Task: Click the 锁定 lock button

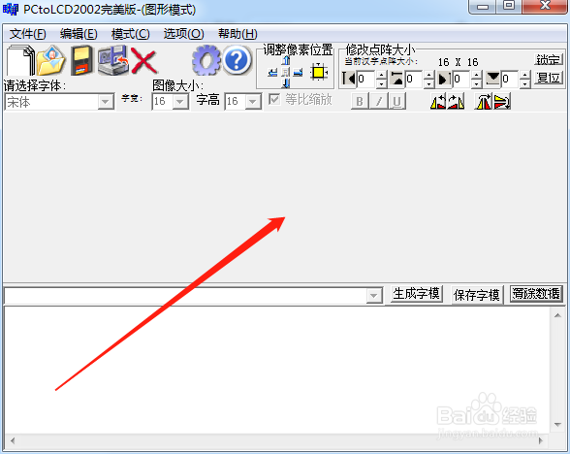Action: pyautogui.click(x=549, y=60)
